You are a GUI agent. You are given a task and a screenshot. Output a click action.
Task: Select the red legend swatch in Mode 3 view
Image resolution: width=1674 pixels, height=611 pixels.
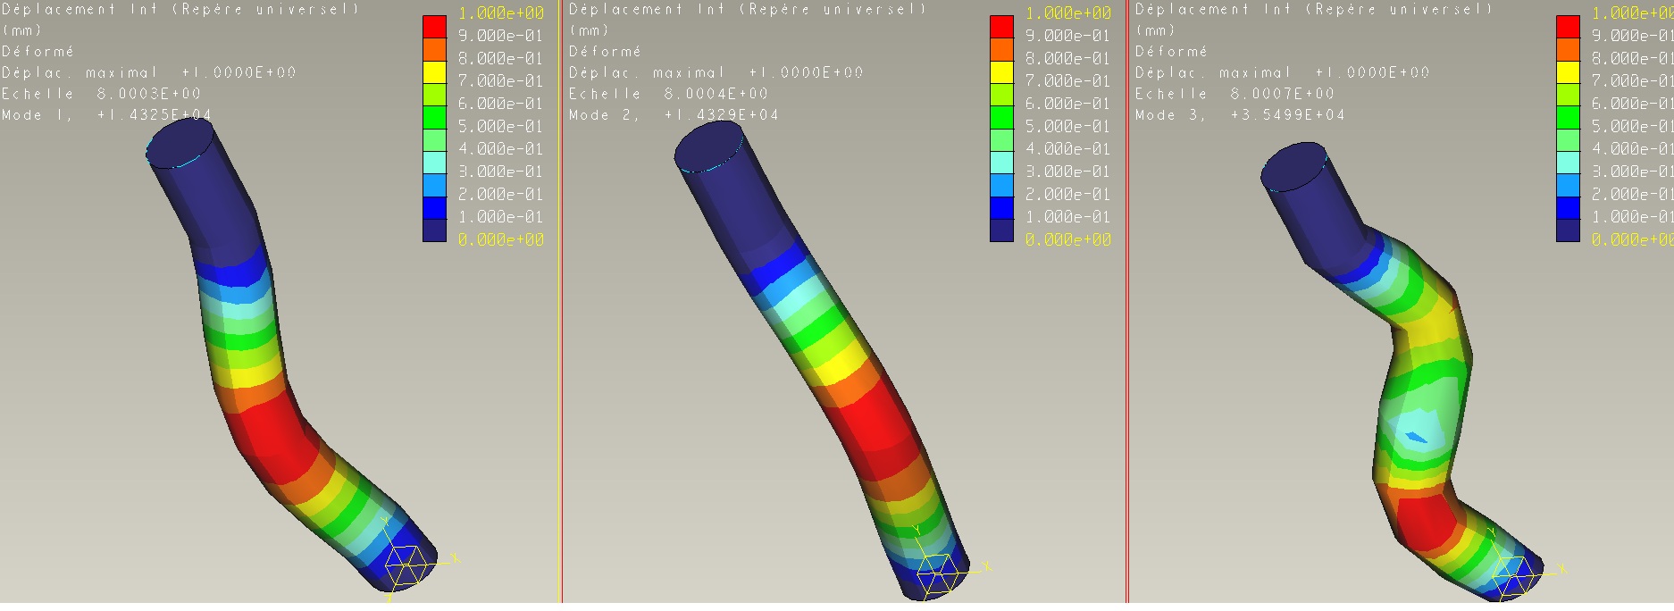click(x=1568, y=27)
